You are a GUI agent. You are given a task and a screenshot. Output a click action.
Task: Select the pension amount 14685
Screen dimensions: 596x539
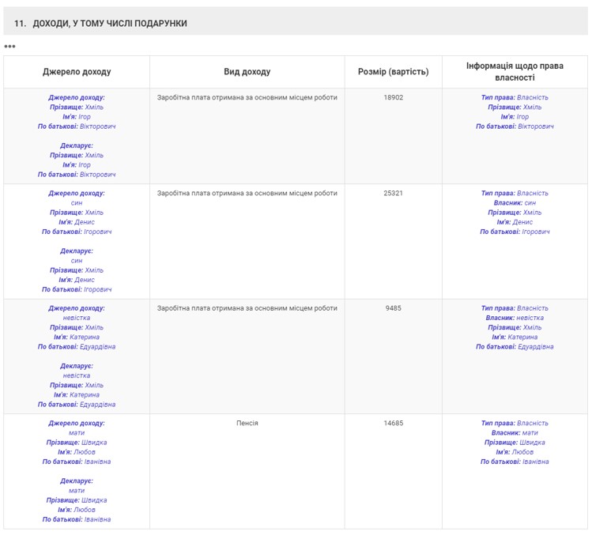(393, 424)
